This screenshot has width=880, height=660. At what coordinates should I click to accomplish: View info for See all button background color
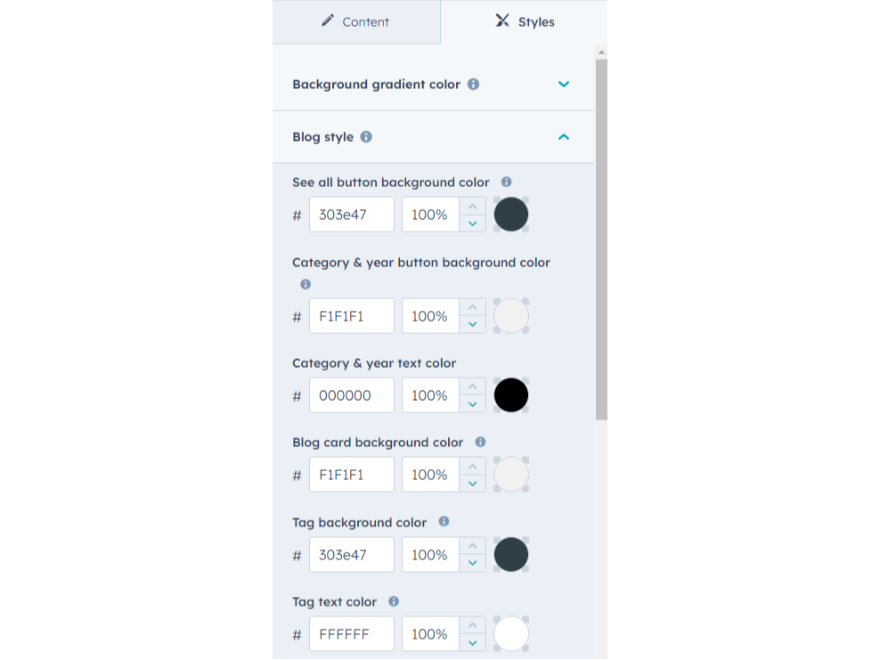[506, 182]
